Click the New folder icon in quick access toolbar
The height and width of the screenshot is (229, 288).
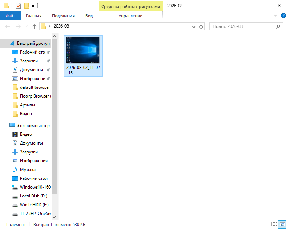coord(26,6)
